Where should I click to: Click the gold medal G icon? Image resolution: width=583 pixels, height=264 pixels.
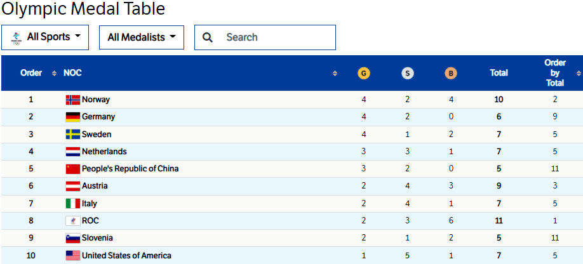coord(364,73)
